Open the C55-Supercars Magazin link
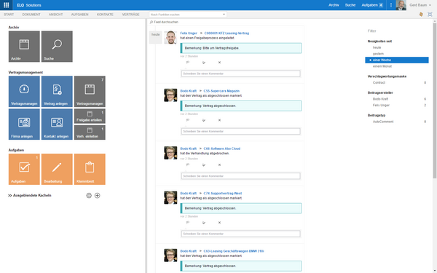This screenshot has height=273, width=437. tap(221, 91)
